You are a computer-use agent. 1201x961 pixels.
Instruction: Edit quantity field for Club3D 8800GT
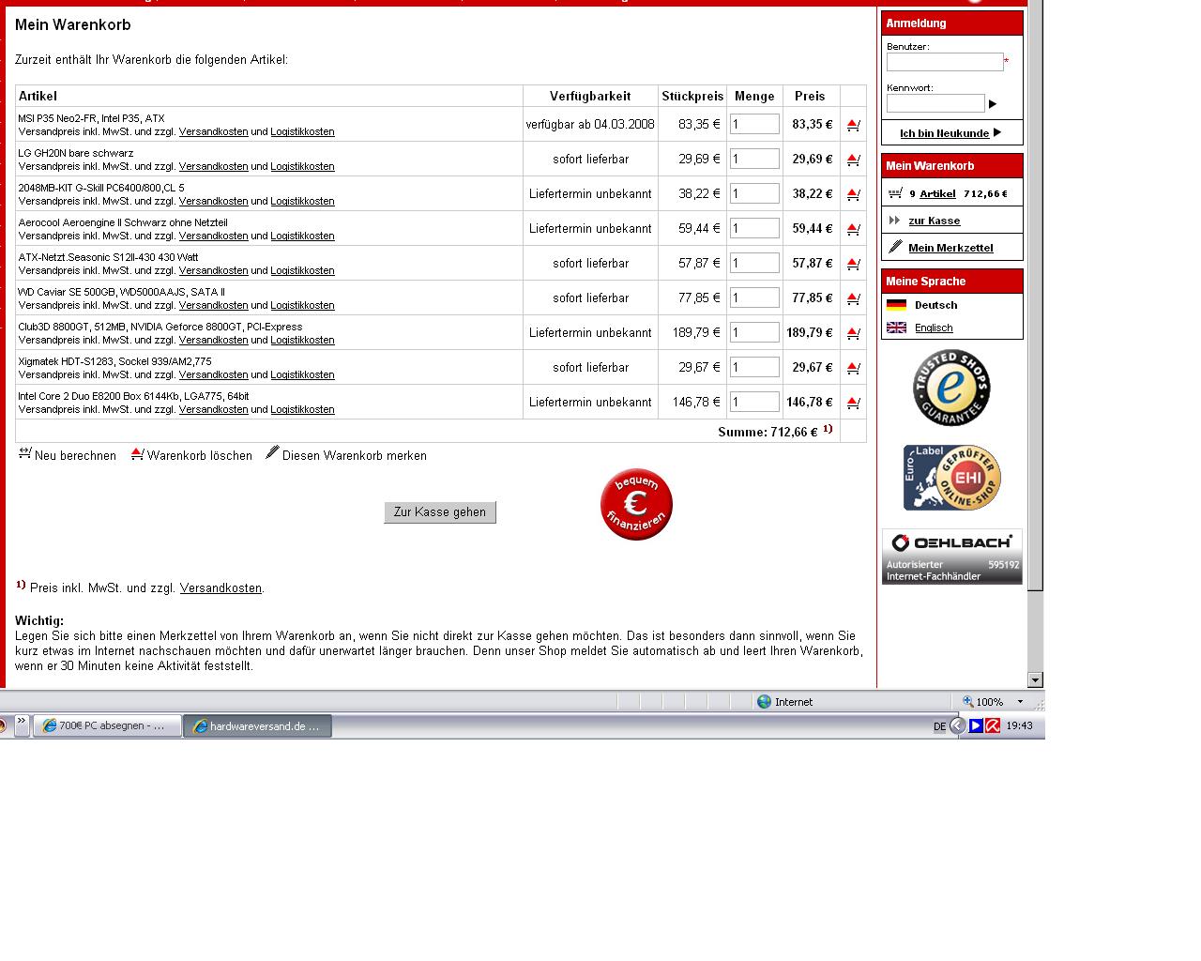(754, 332)
